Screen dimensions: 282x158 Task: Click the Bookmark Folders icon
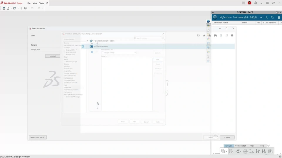pyautogui.click(x=91, y=47)
